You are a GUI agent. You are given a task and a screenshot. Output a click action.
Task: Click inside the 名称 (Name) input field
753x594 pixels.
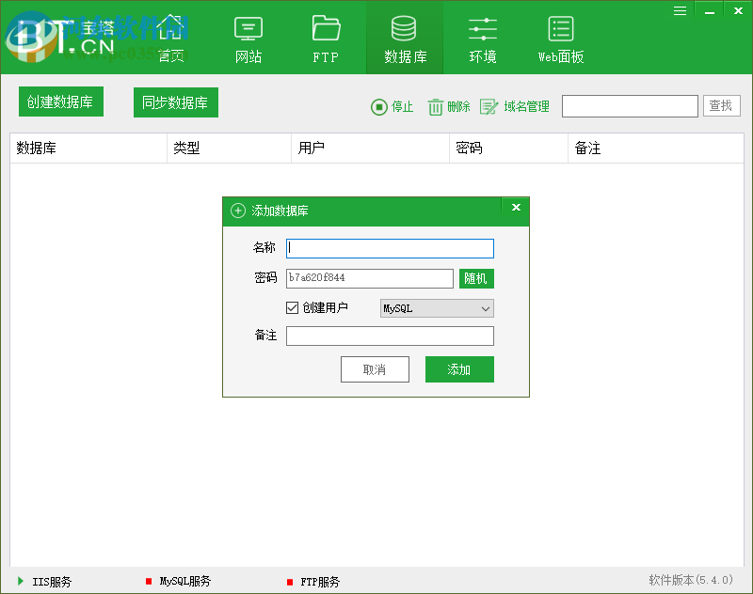tap(389, 248)
